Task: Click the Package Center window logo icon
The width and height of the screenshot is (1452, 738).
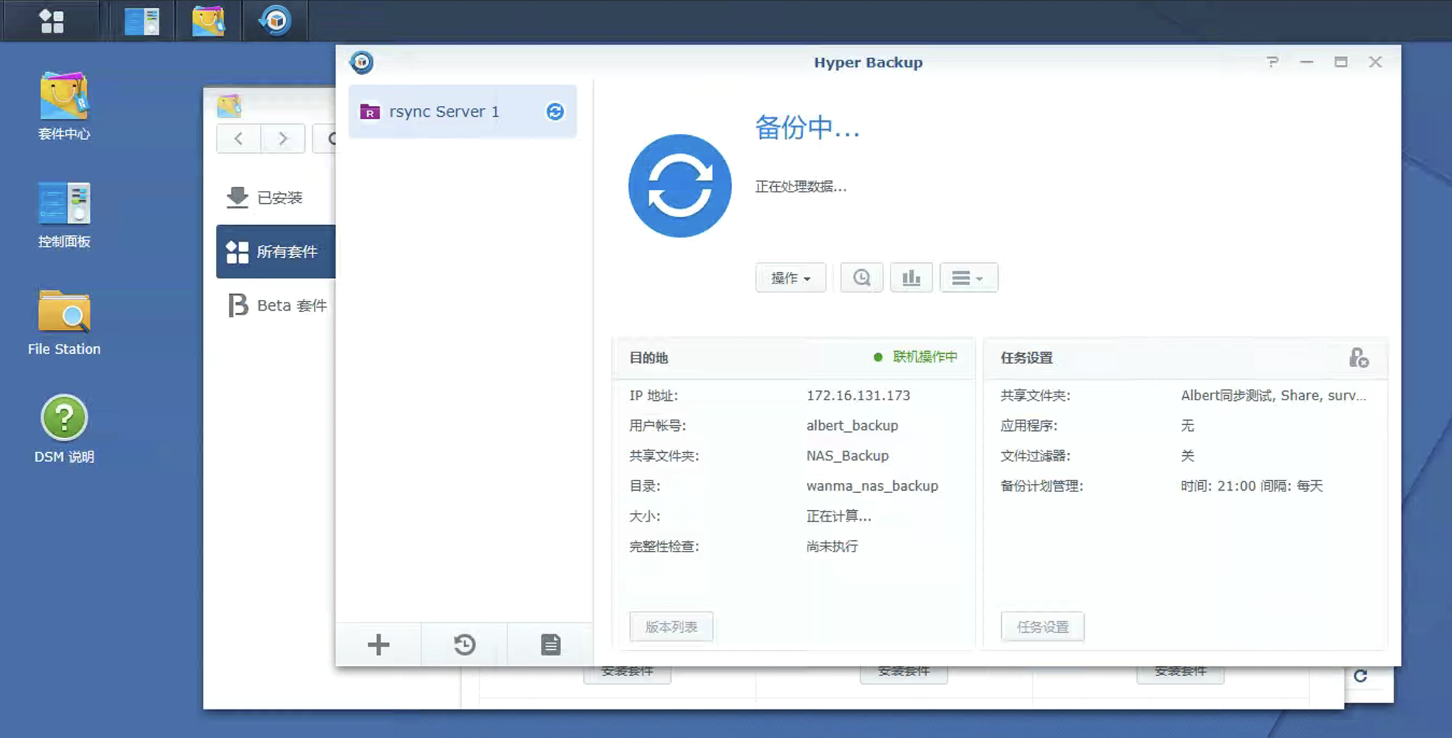Action: 230,106
